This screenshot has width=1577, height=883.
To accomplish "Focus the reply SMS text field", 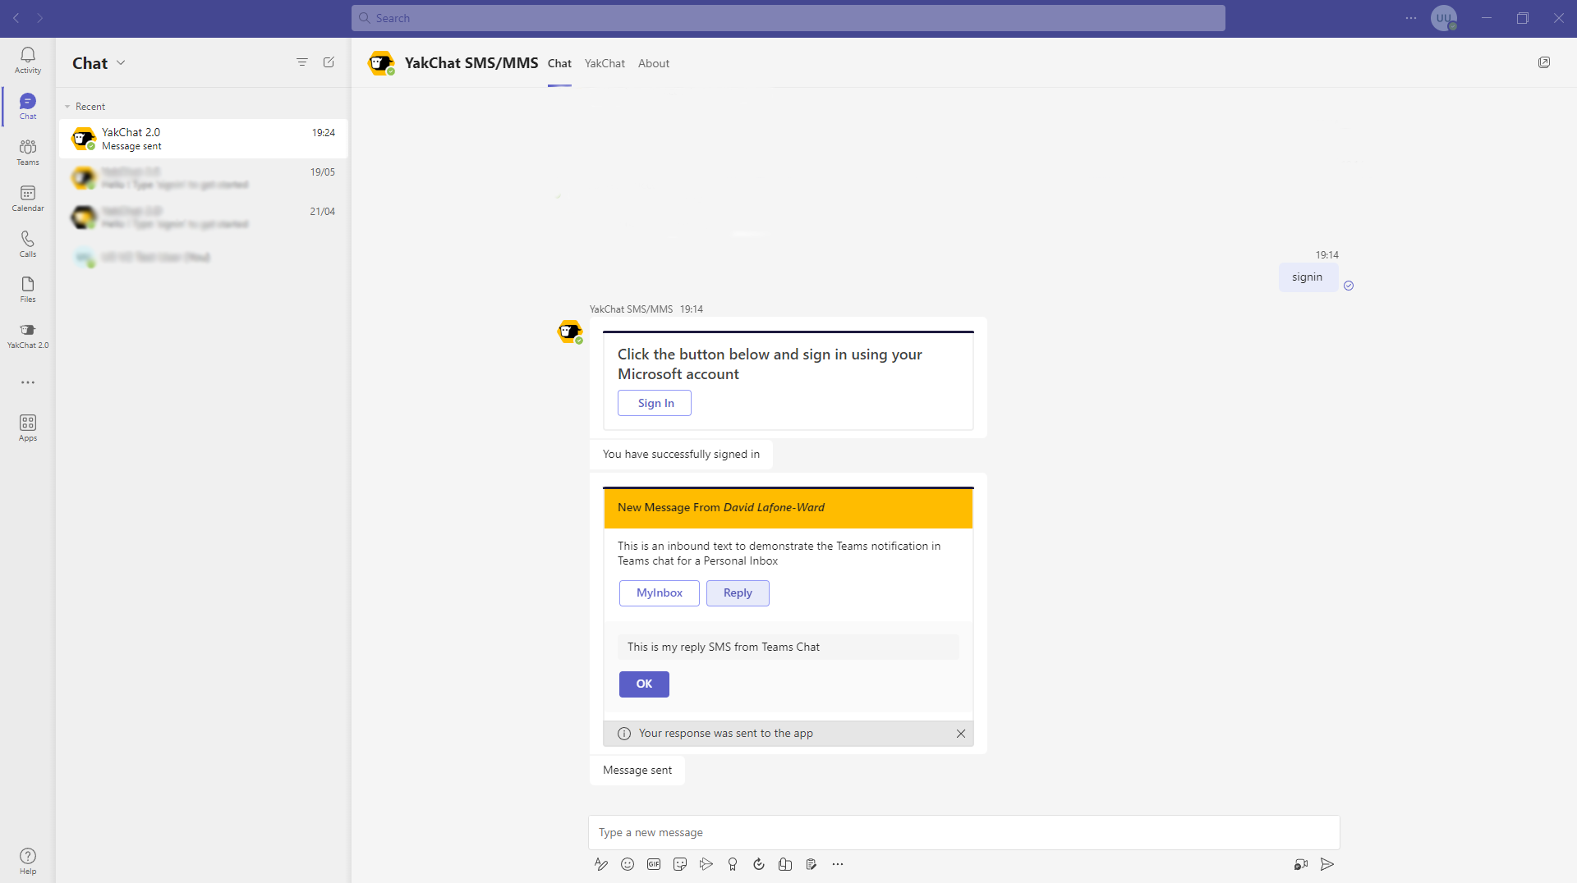I will [788, 647].
